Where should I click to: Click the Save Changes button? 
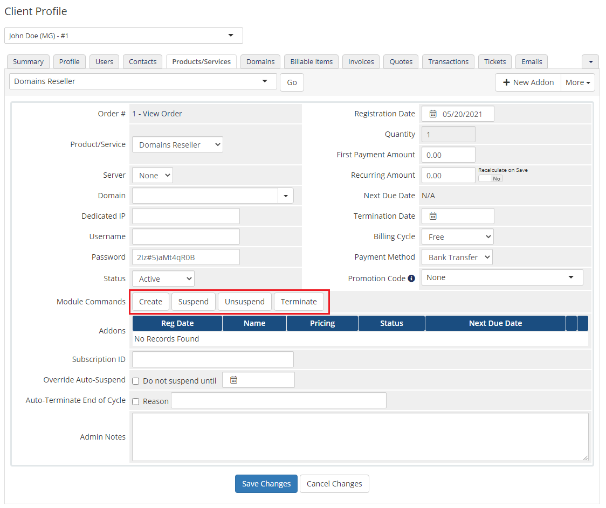(266, 484)
